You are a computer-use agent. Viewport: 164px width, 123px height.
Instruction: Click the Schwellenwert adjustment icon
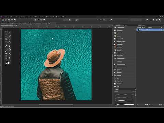(115, 56)
